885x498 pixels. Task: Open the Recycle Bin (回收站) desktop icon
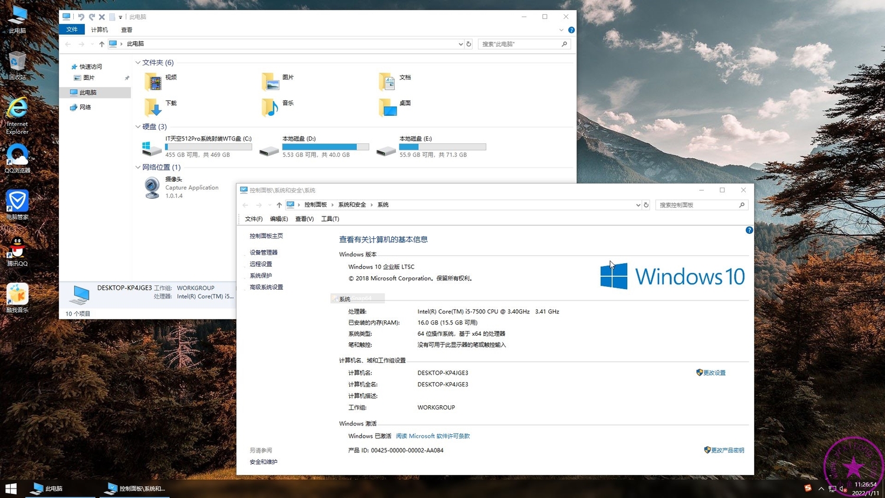pyautogui.click(x=17, y=65)
